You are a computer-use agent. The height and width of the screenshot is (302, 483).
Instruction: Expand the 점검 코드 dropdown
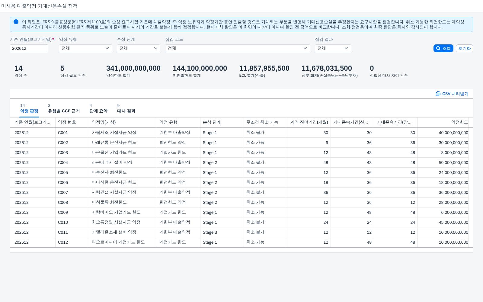click(x=238, y=48)
